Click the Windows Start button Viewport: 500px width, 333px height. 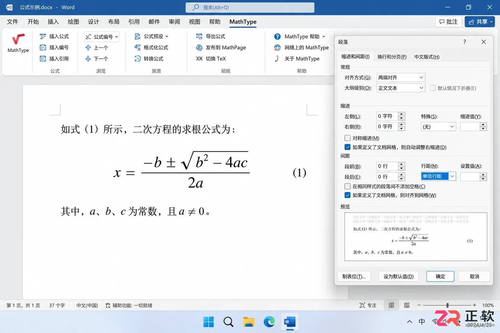[208, 322]
